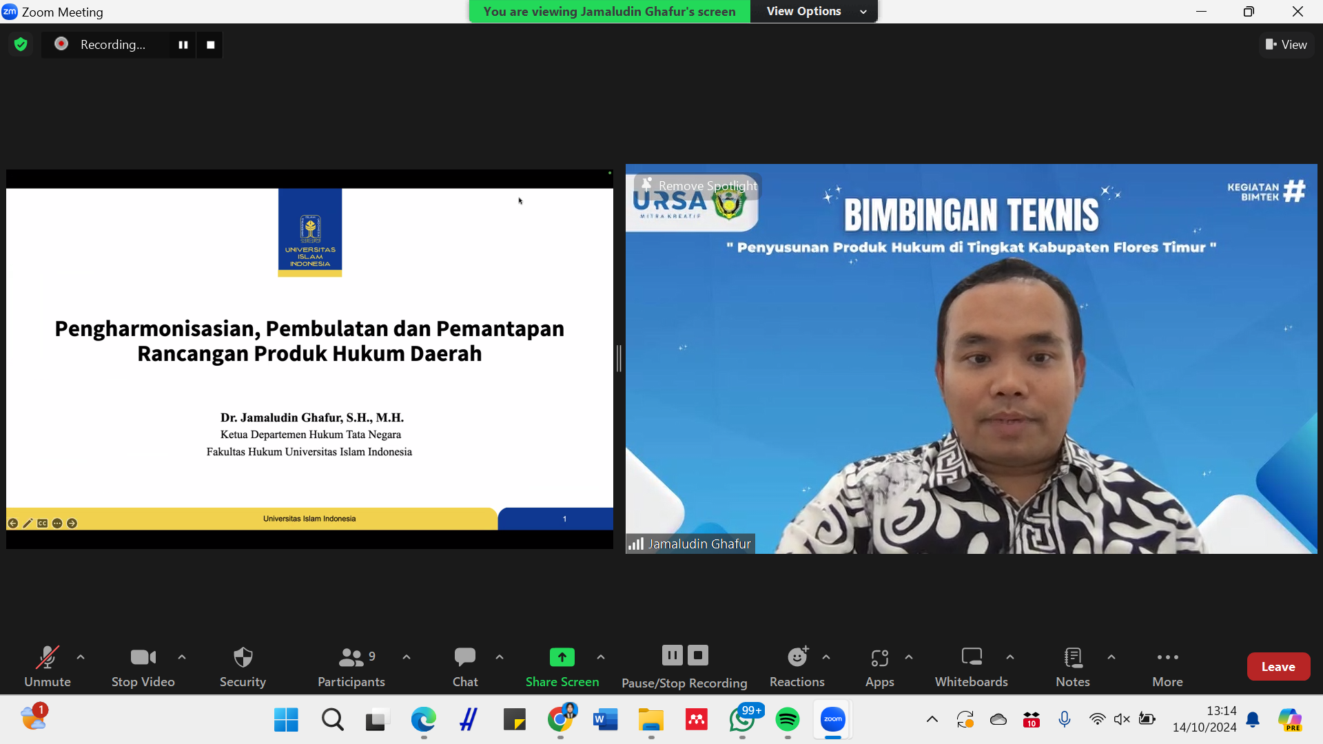
Task: Open the View layout menu
Action: [1286, 45]
